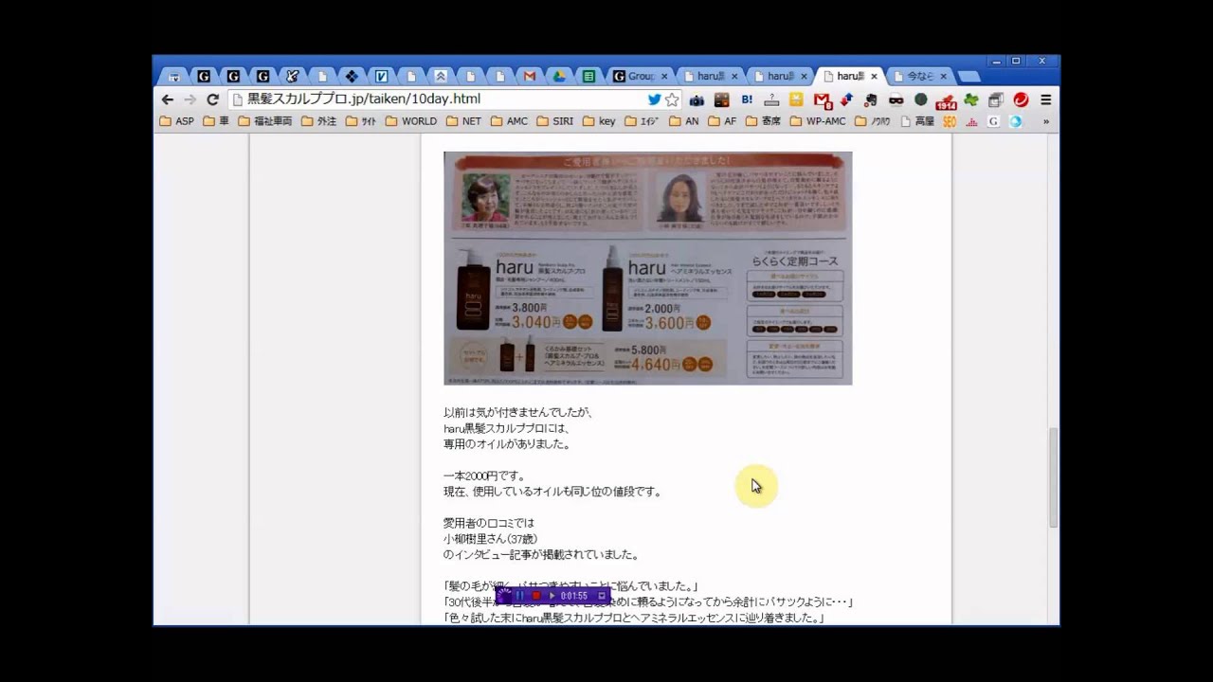Bookmark this page with the star icon
The height and width of the screenshot is (682, 1213).
click(672, 99)
